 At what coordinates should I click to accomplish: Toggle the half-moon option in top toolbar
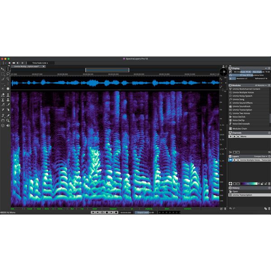click(x=18, y=63)
